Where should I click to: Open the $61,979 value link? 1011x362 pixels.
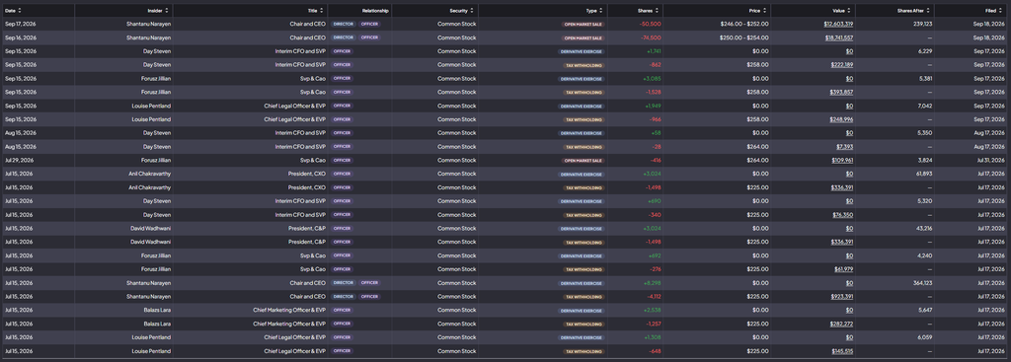[843, 269]
